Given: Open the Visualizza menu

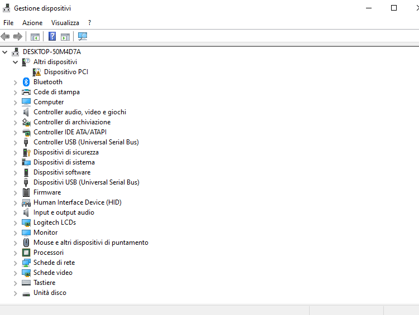Looking at the screenshot, I should (65, 23).
